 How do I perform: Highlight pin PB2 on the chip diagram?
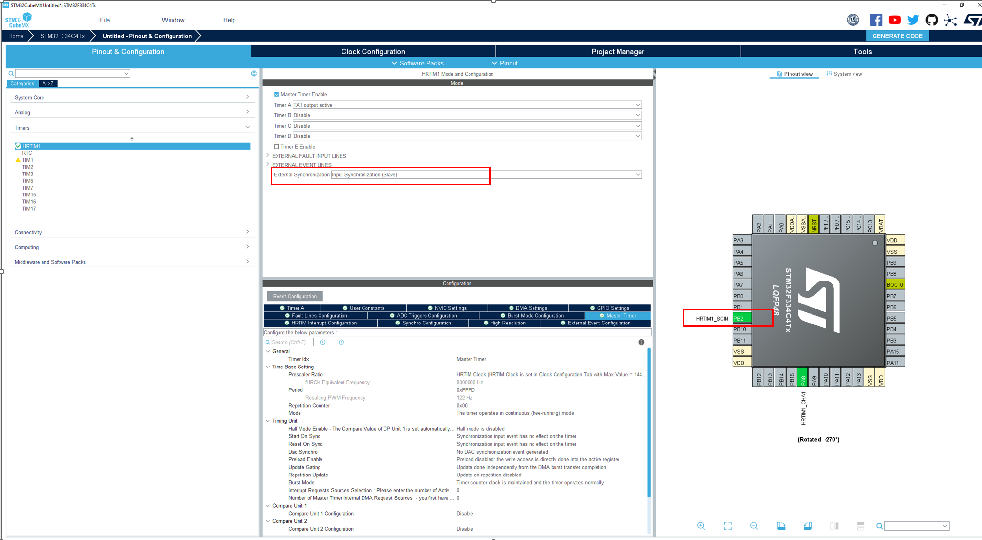pos(742,317)
